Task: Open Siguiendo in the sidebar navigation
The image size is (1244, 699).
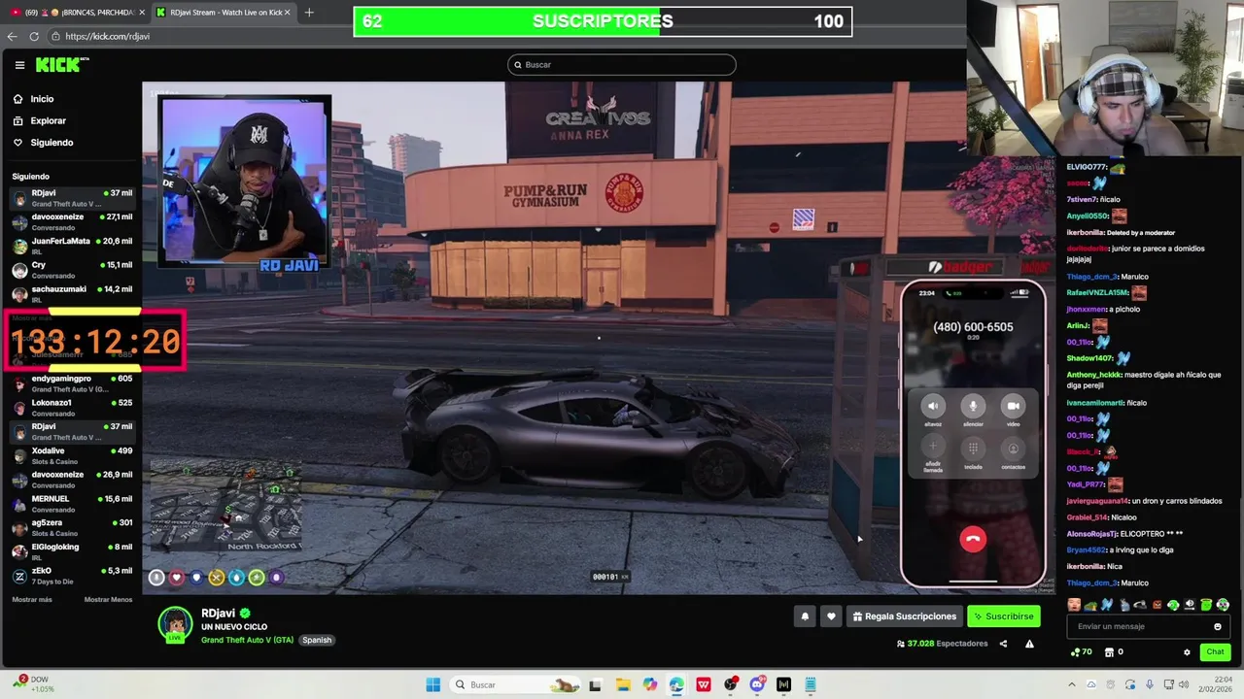Action: click(x=43, y=143)
